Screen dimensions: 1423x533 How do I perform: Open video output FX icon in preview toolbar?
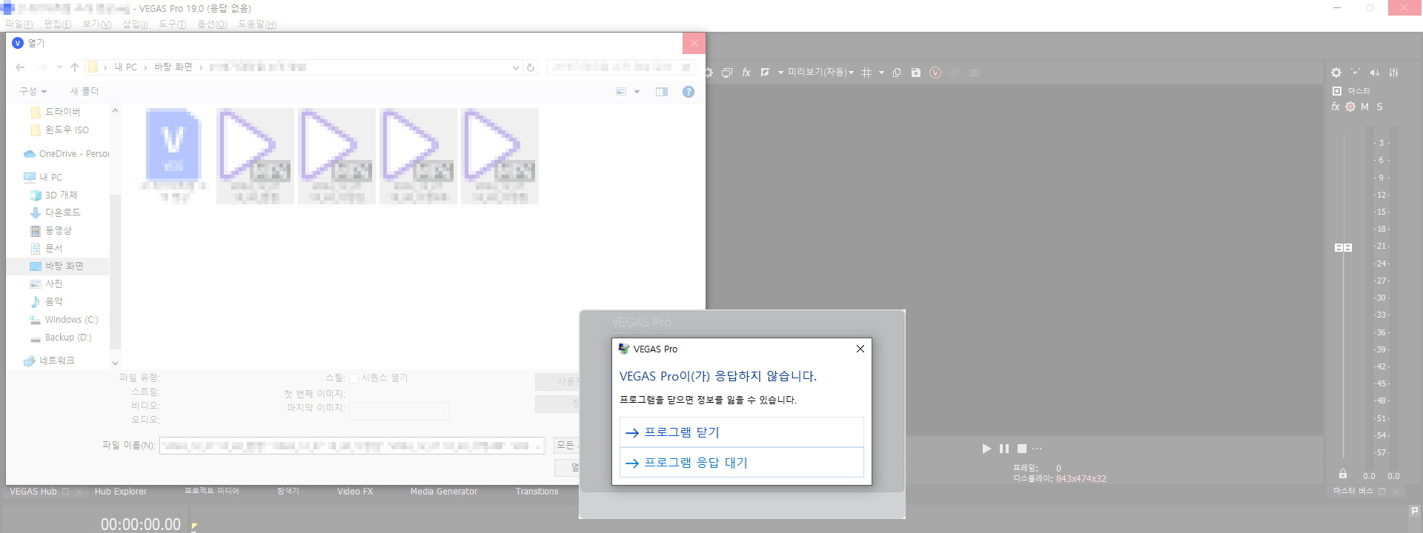746,73
